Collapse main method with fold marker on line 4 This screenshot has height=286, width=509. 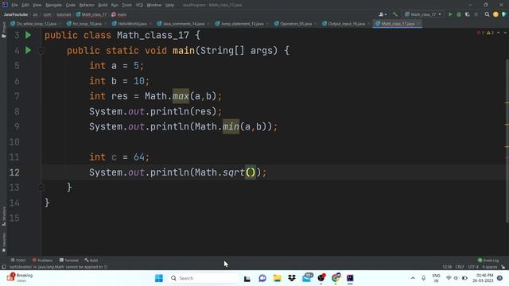coord(41,51)
